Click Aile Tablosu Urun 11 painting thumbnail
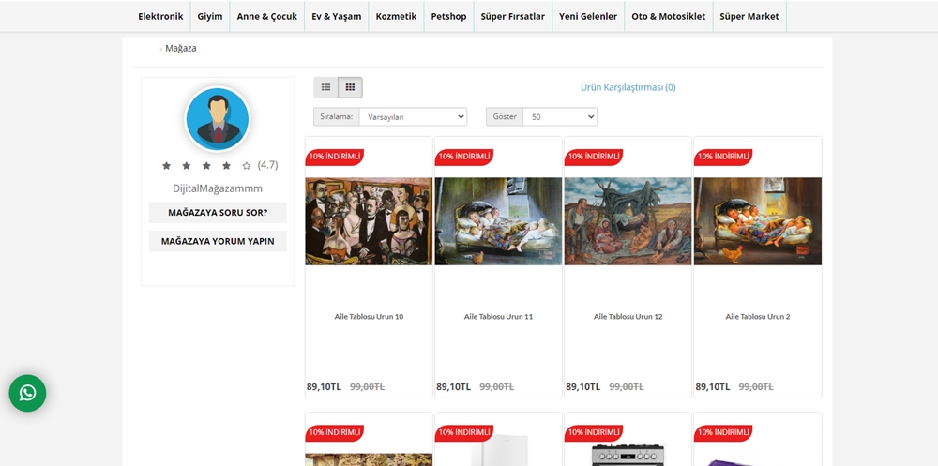The width and height of the screenshot is (938, 466). tap(498, 221)
